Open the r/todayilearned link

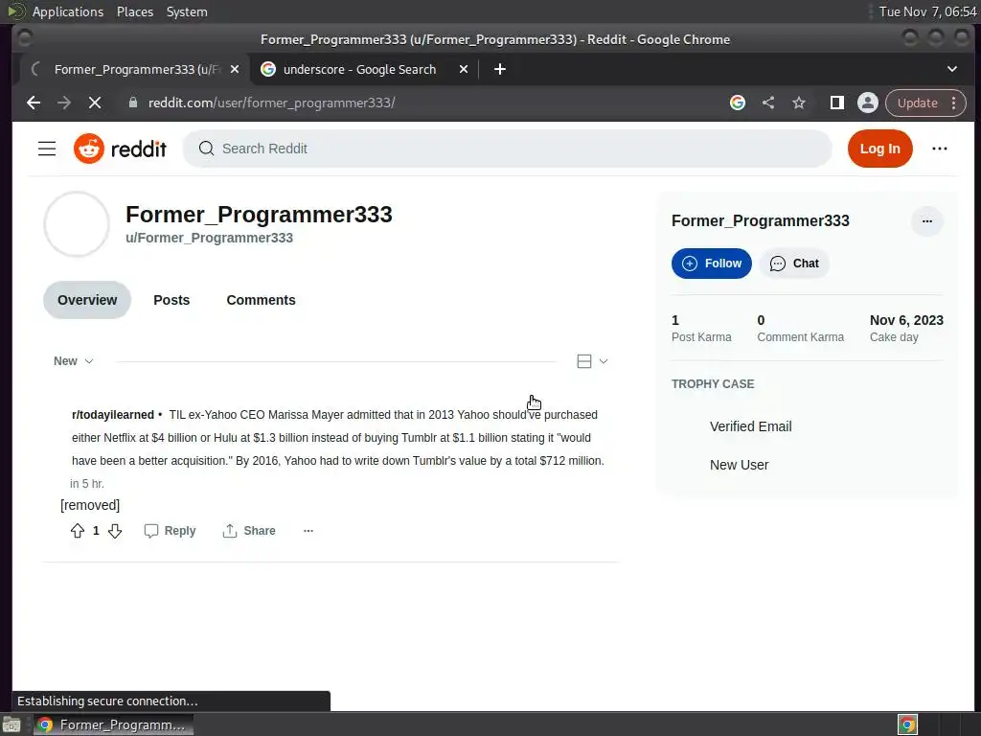coord(113,415)
